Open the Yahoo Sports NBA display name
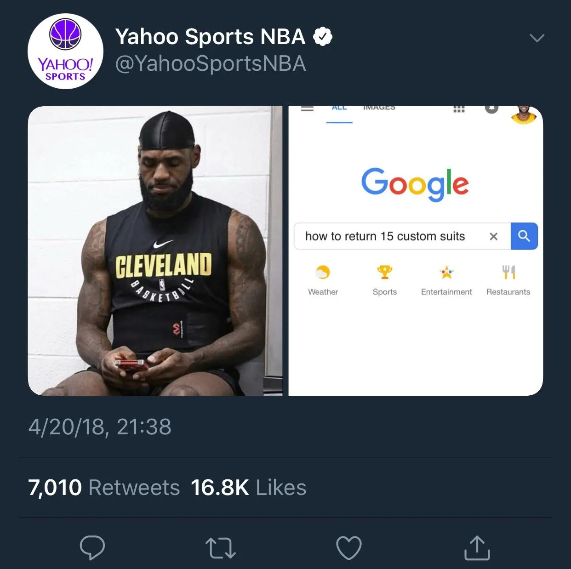The height and width of the screenshot is (569, 571). [210, 37]
